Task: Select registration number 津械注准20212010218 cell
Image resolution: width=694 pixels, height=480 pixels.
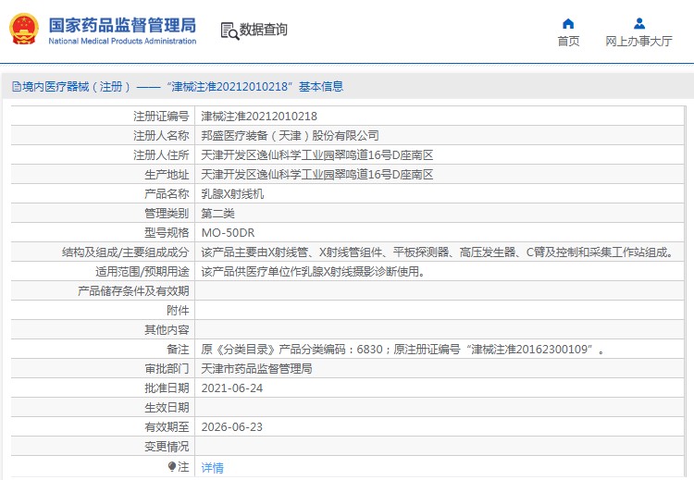Action: [x=259, y=117]
